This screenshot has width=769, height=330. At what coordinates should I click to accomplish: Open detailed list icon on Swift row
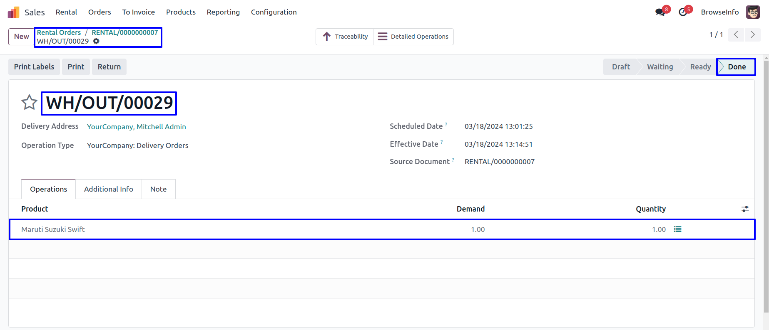point(677,229)
